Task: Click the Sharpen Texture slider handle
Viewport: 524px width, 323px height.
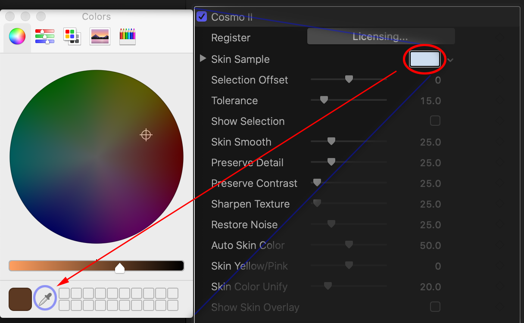Action: (317, 203)
